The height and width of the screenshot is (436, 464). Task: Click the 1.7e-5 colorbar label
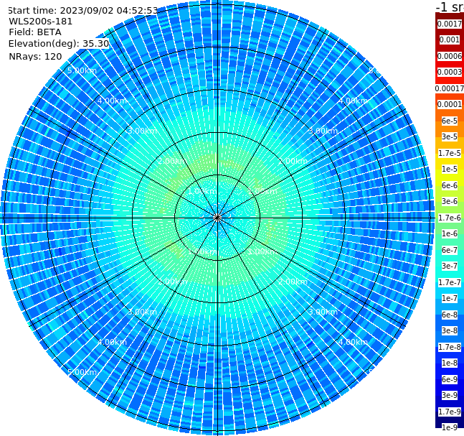pyautogui.click(x=450, y=153)
